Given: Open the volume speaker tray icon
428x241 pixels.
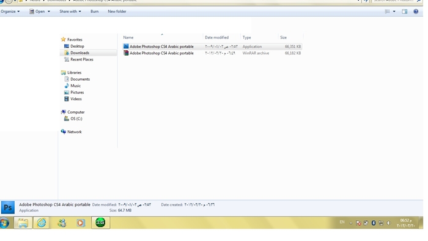Looking at the screenshot, I should click(388, 223).
